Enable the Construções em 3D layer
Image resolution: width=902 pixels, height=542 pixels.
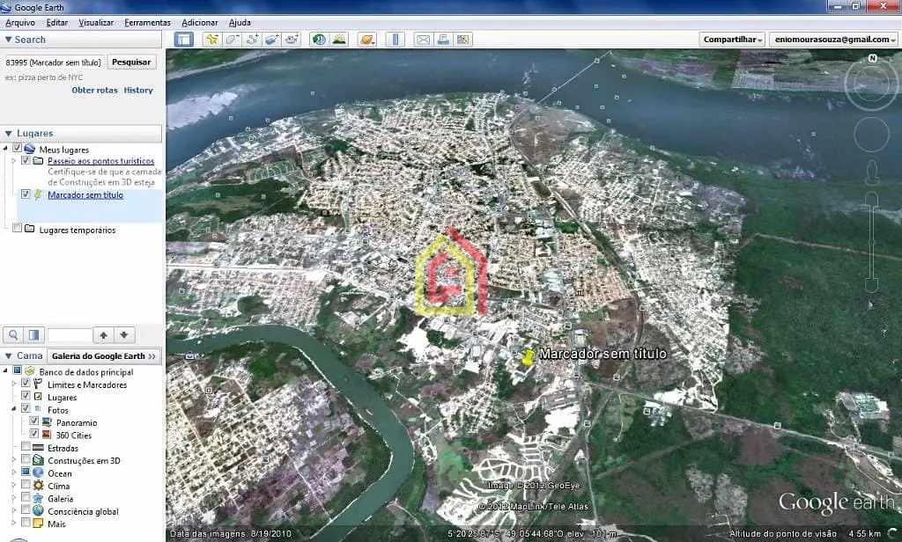[x=26, y=458]
